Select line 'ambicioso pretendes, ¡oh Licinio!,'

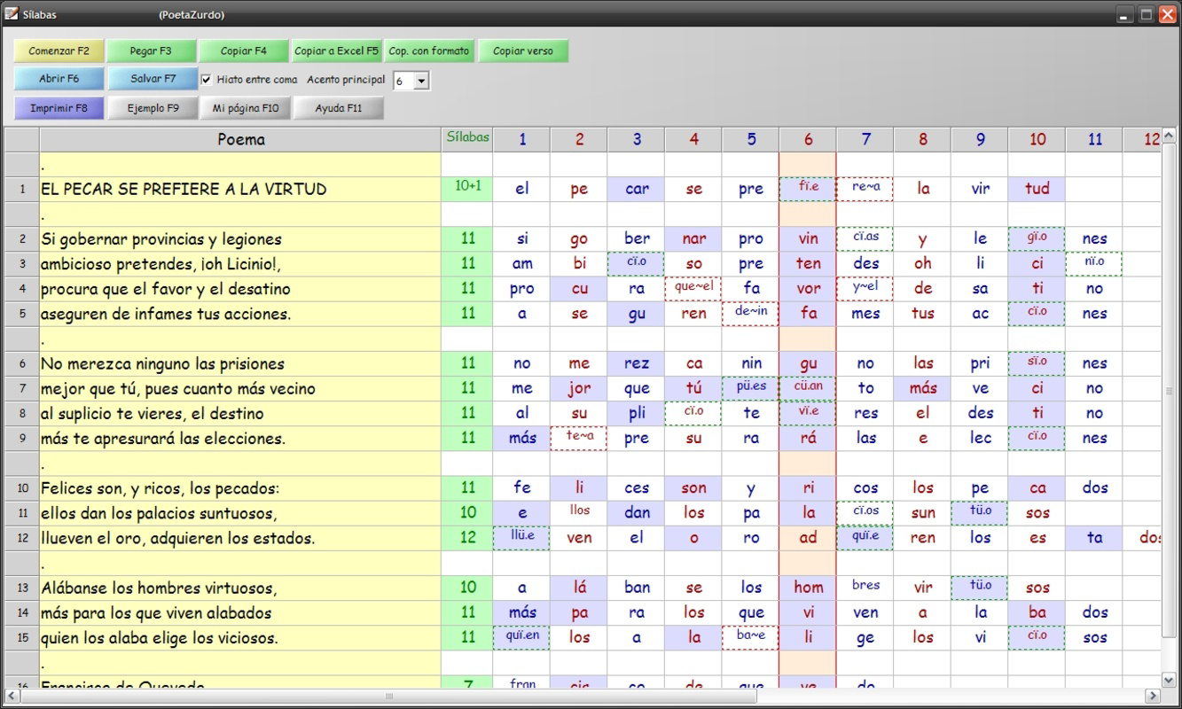[x=240, y=264]
